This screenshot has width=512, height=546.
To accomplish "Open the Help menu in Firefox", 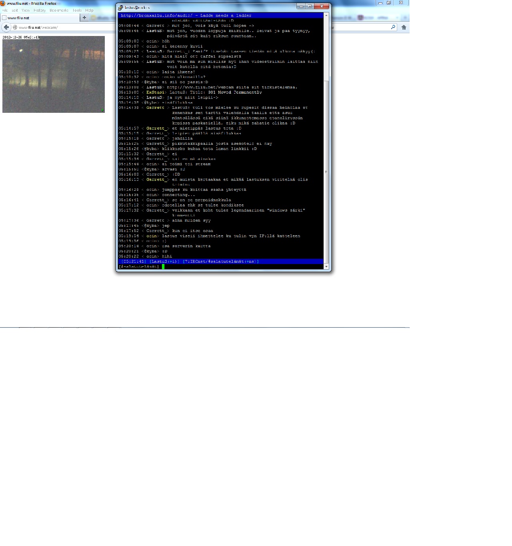I will coord(89,10).
